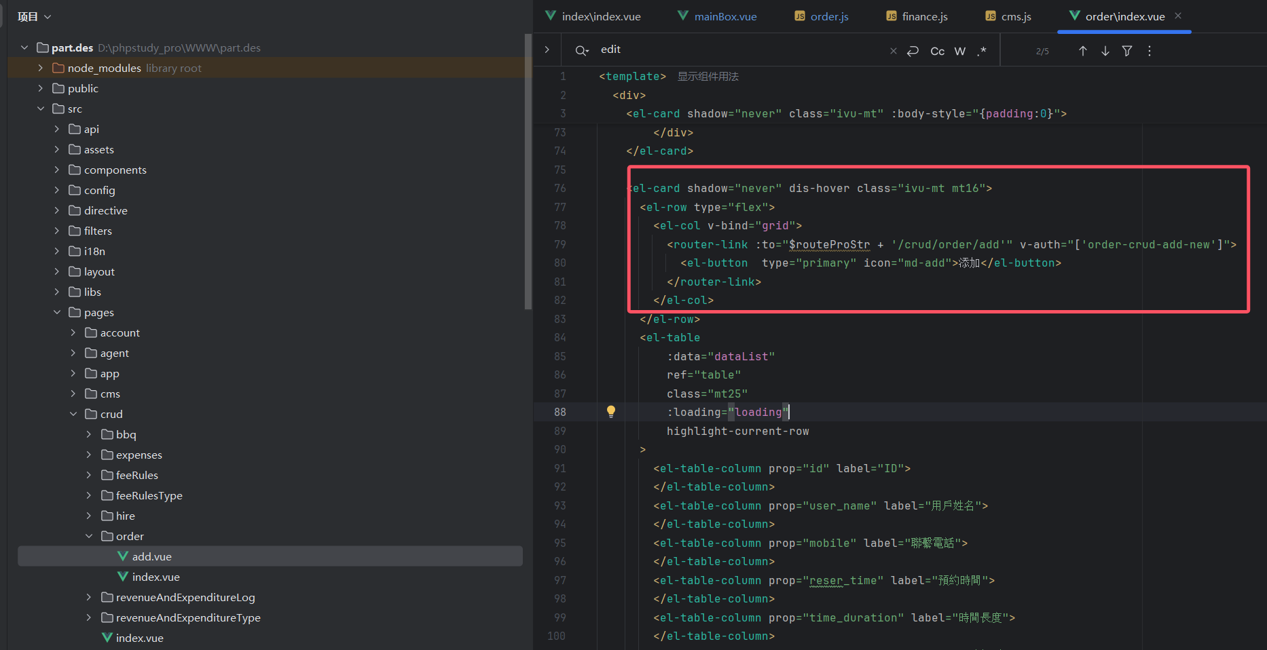Toggle Match Case (Cc) search option
Image resolution: width=1267 pixels, height=650 pixels.
point(937,51)
